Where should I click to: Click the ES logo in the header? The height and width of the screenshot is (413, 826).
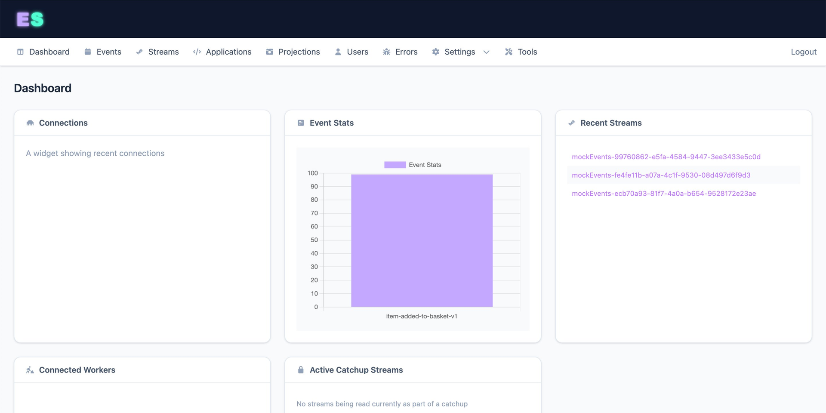[30, 19]
